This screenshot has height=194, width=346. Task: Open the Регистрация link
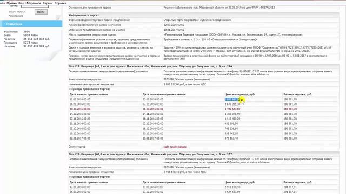(x=16, y=16)
